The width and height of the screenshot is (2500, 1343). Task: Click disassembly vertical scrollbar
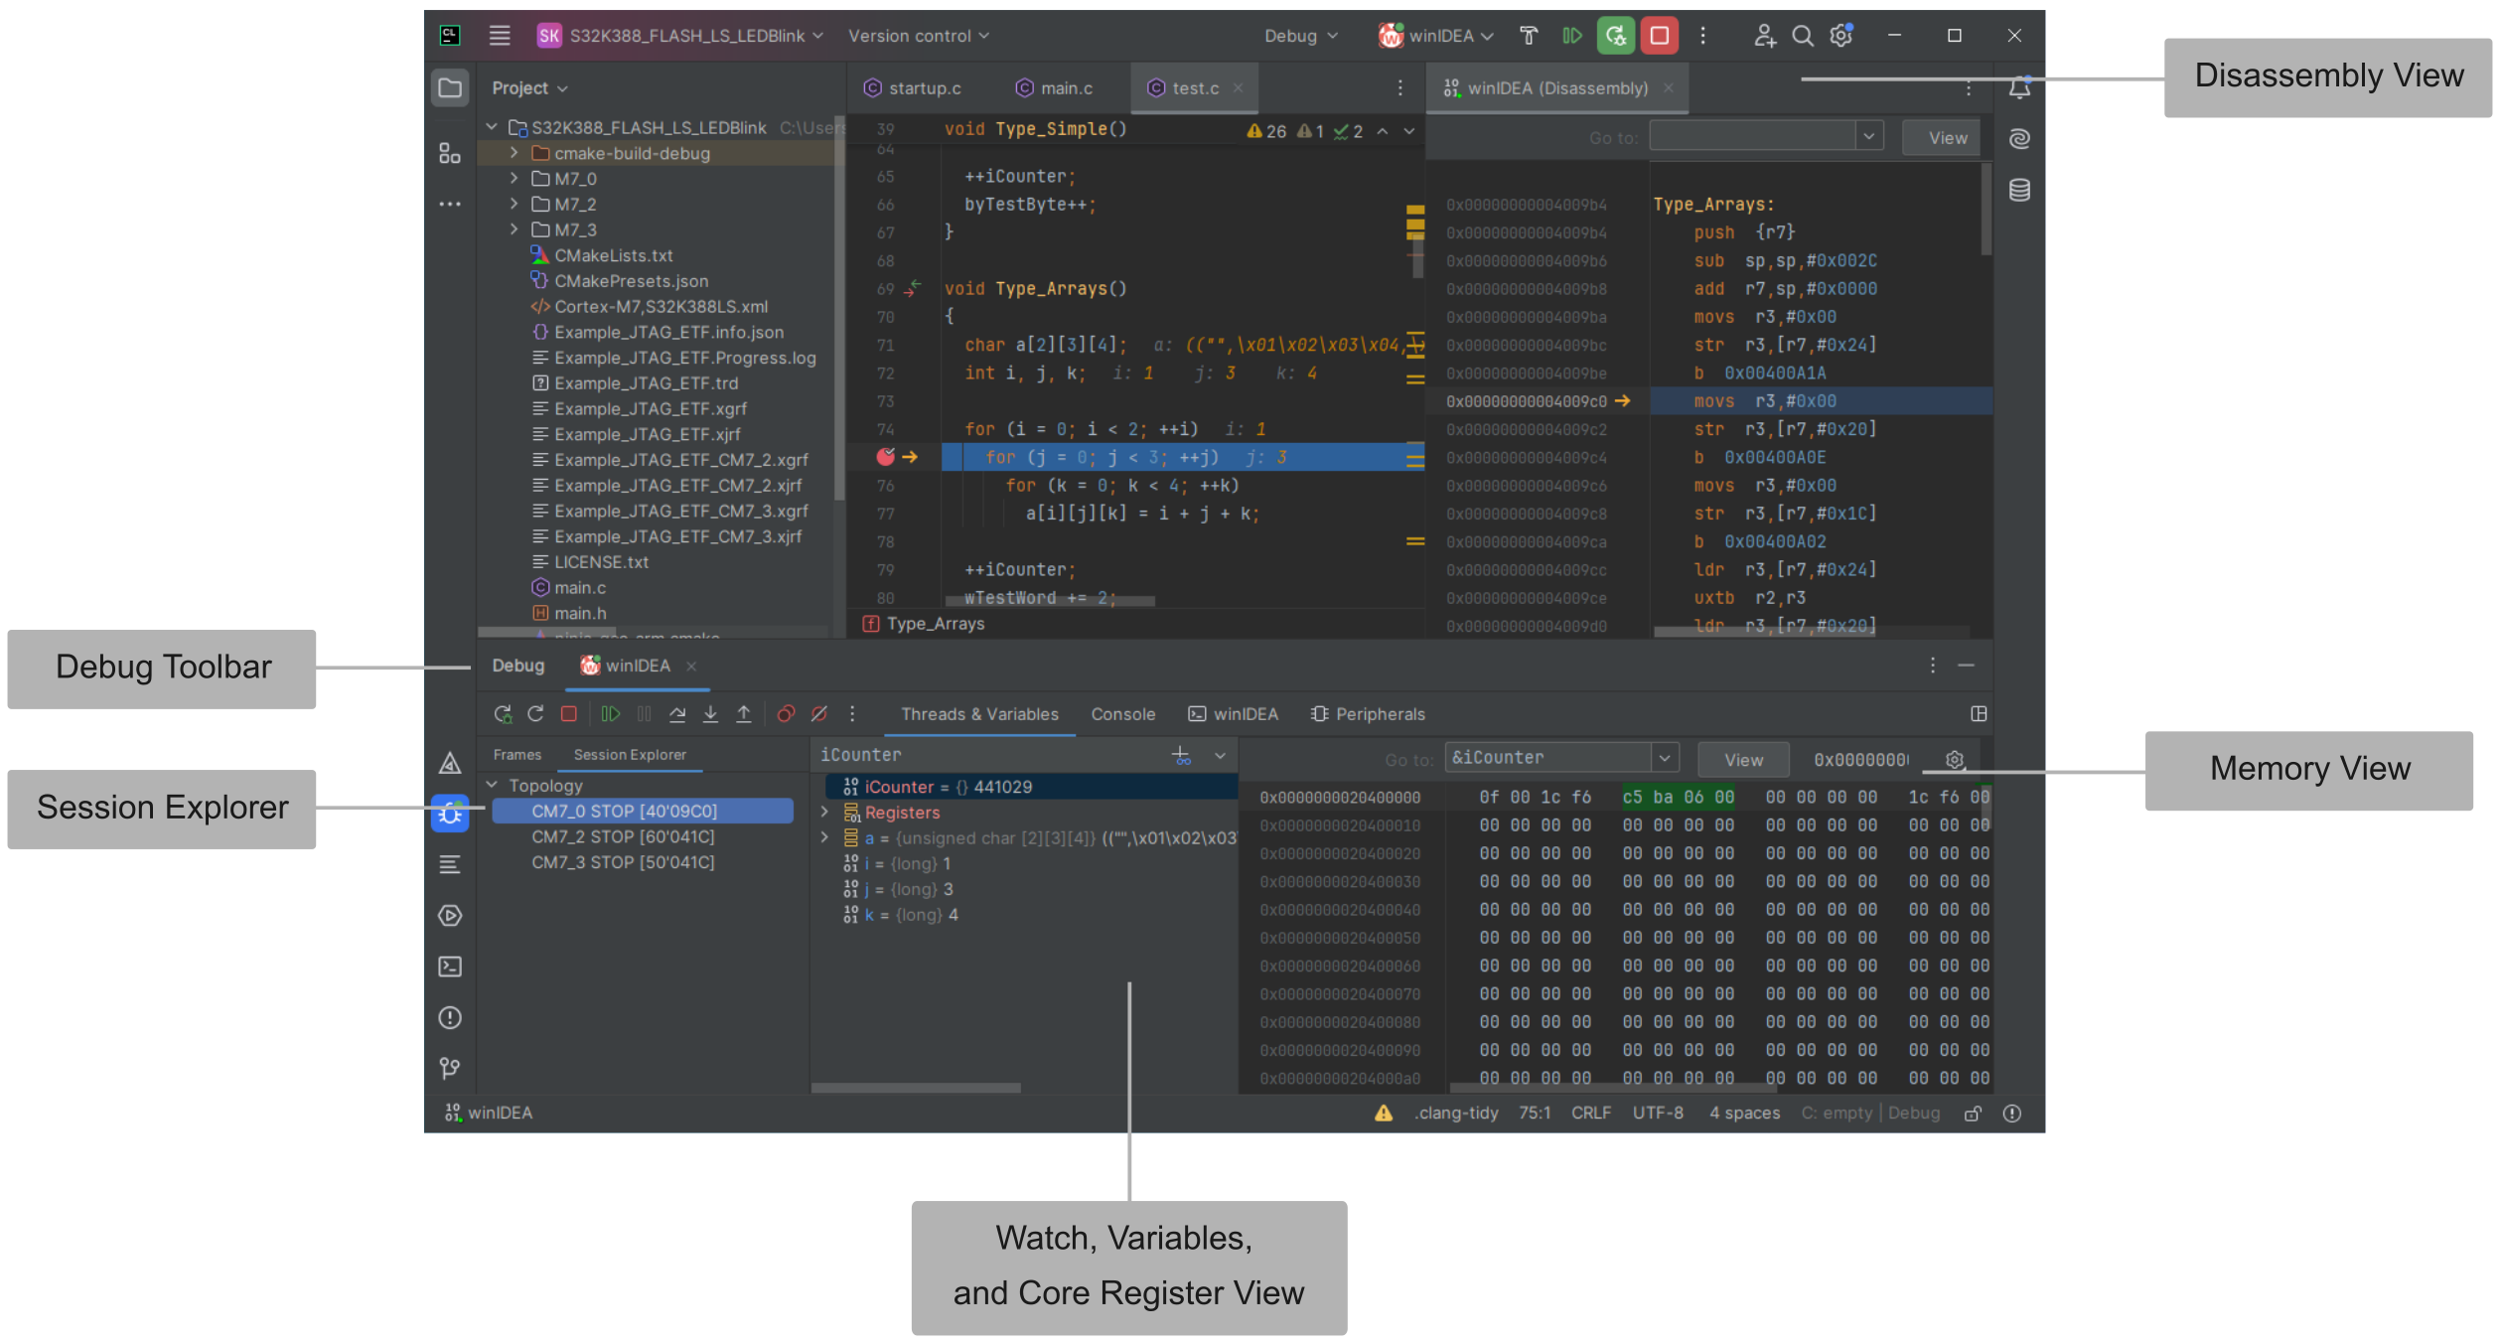click(1986, 211)
